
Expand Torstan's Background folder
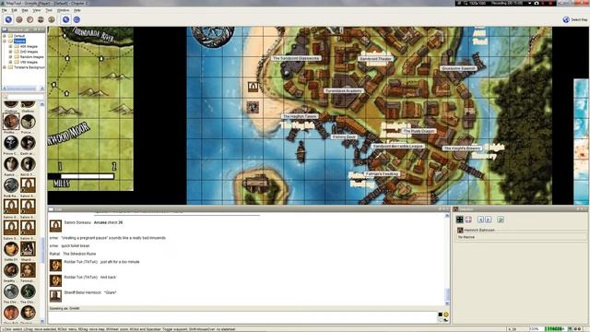[x=5, y=67]
